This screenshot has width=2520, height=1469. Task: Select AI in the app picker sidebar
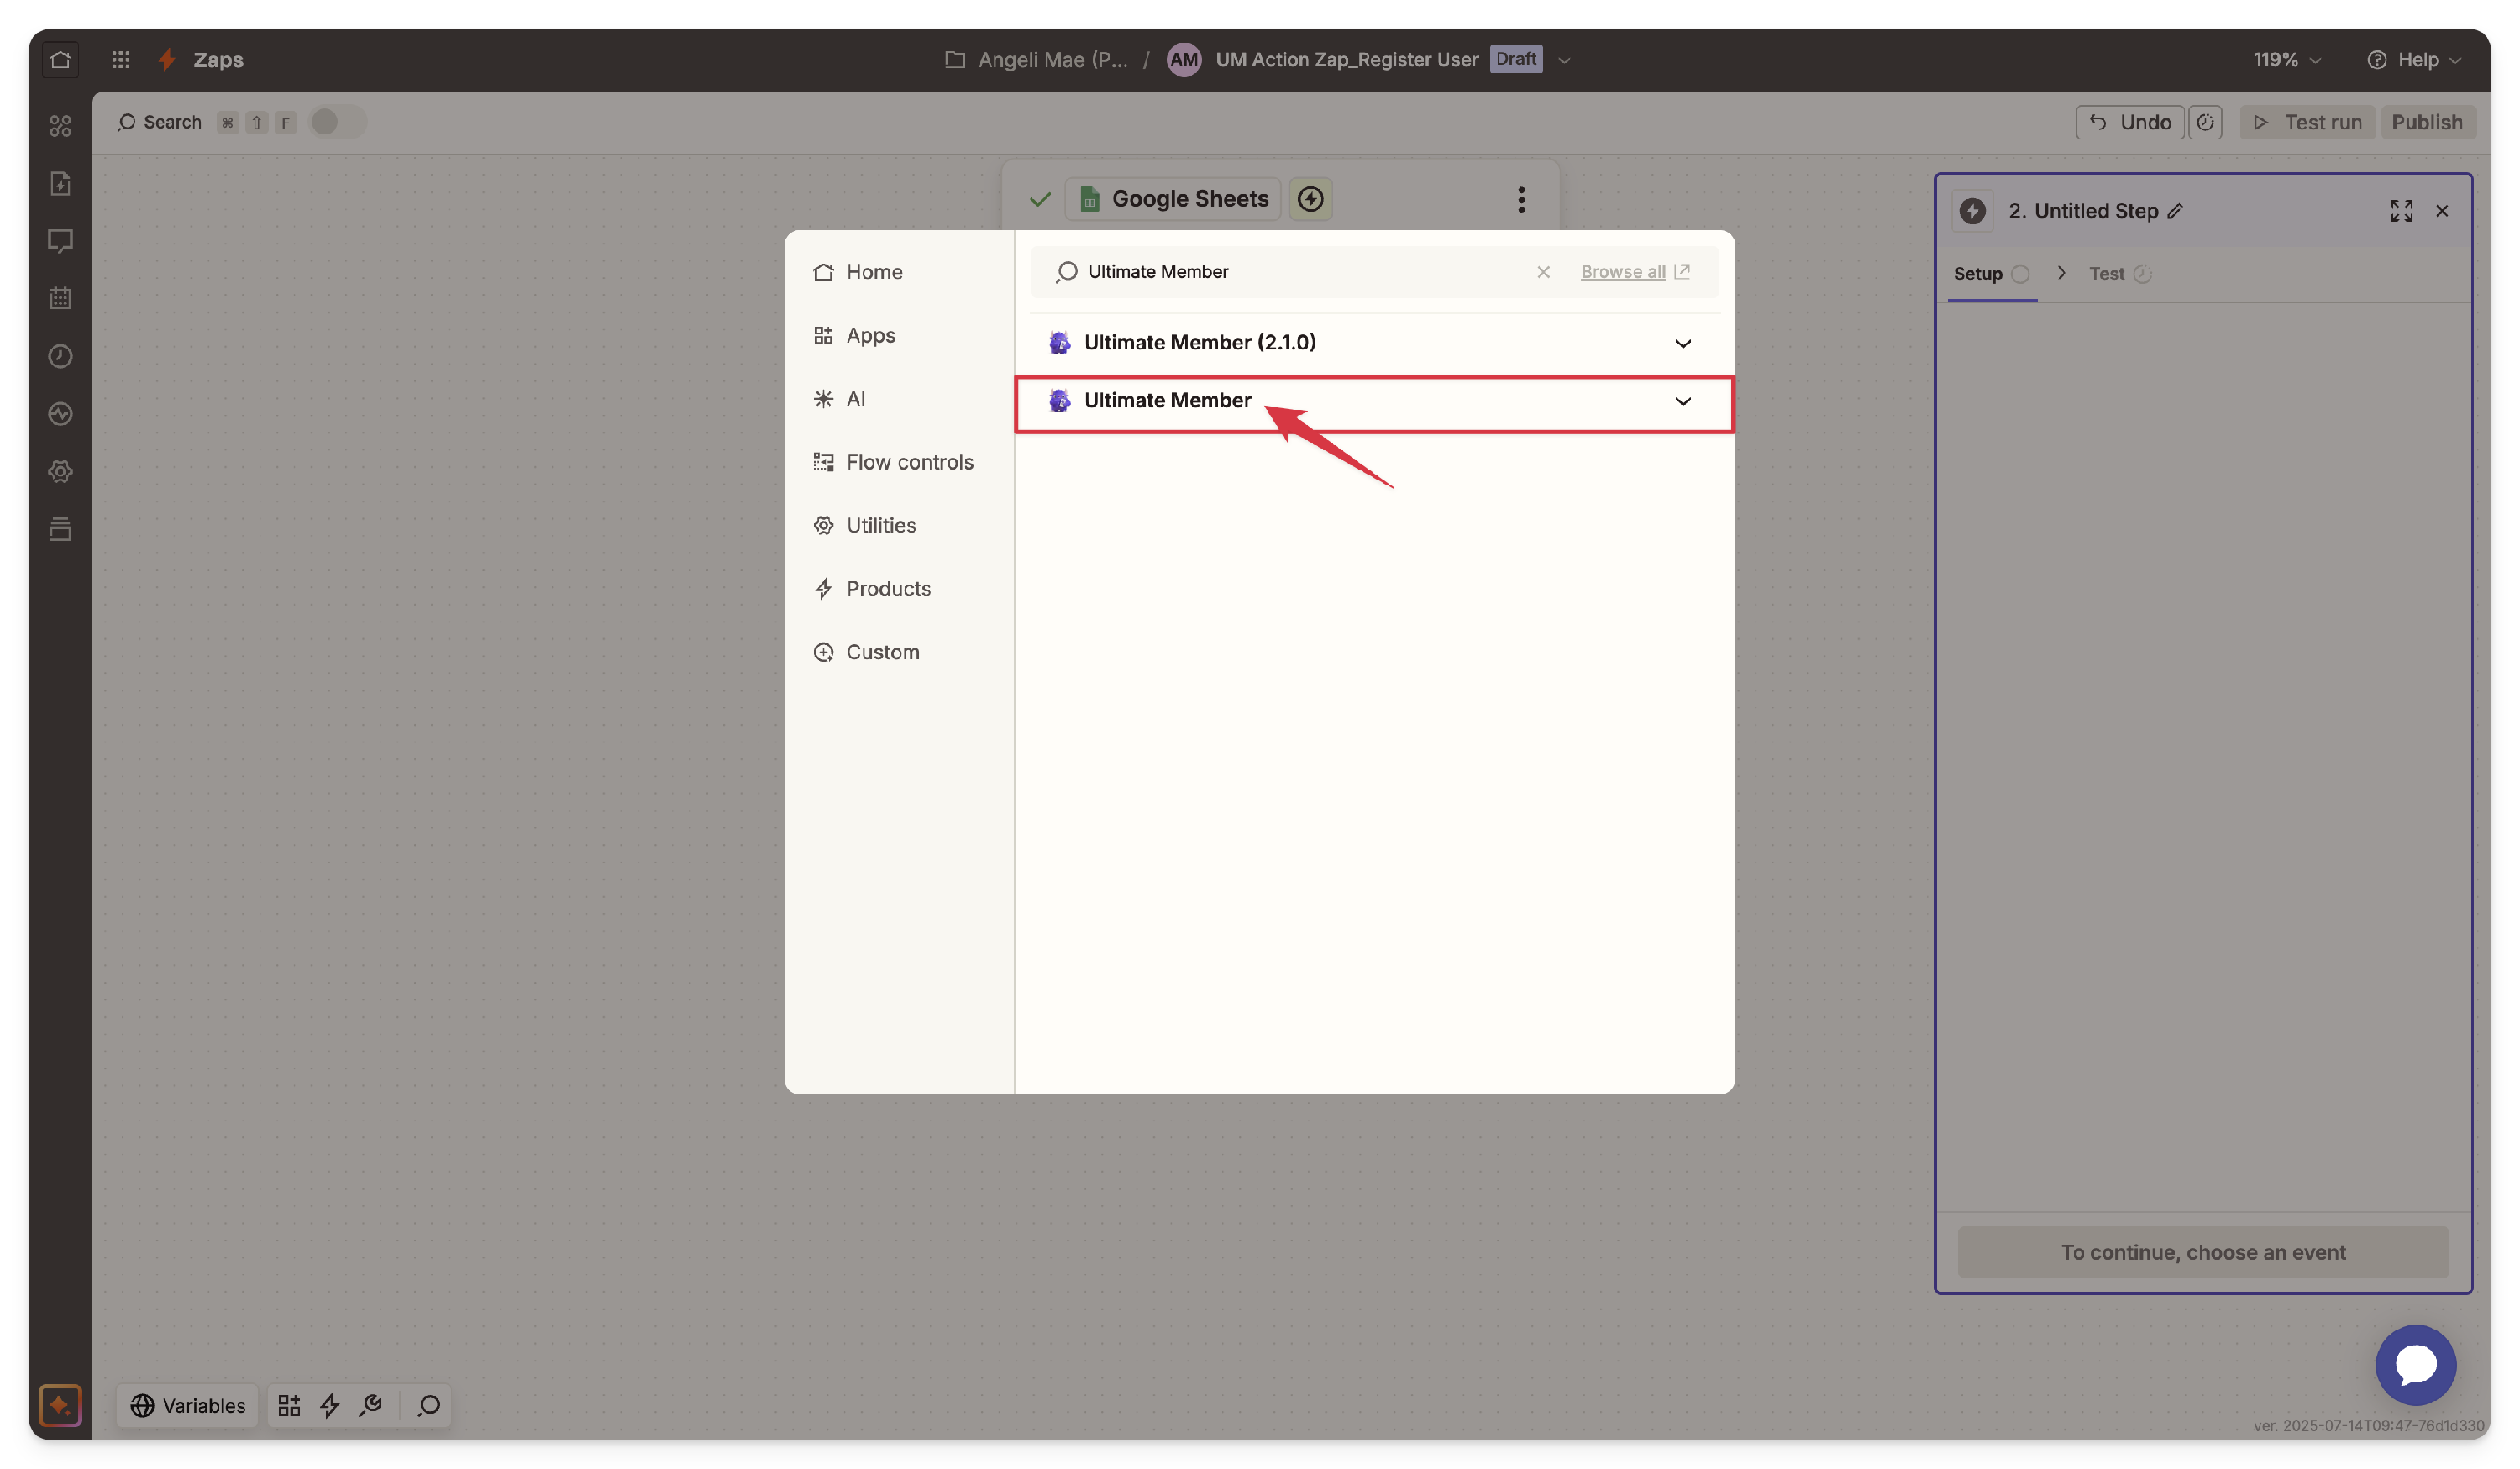tap(840, 398)
